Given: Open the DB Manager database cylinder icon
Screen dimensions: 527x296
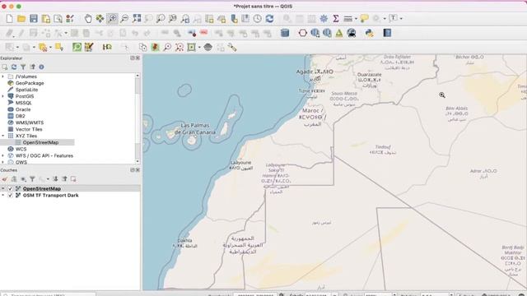Looking at the screenshot, I should tap(285, 33).
